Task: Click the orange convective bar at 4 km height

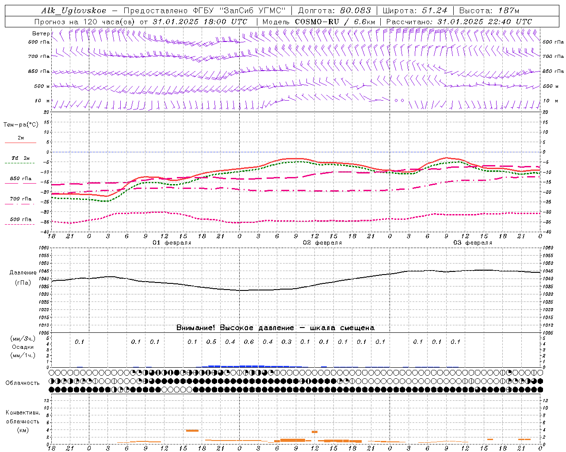Action: tap(192, 430)
